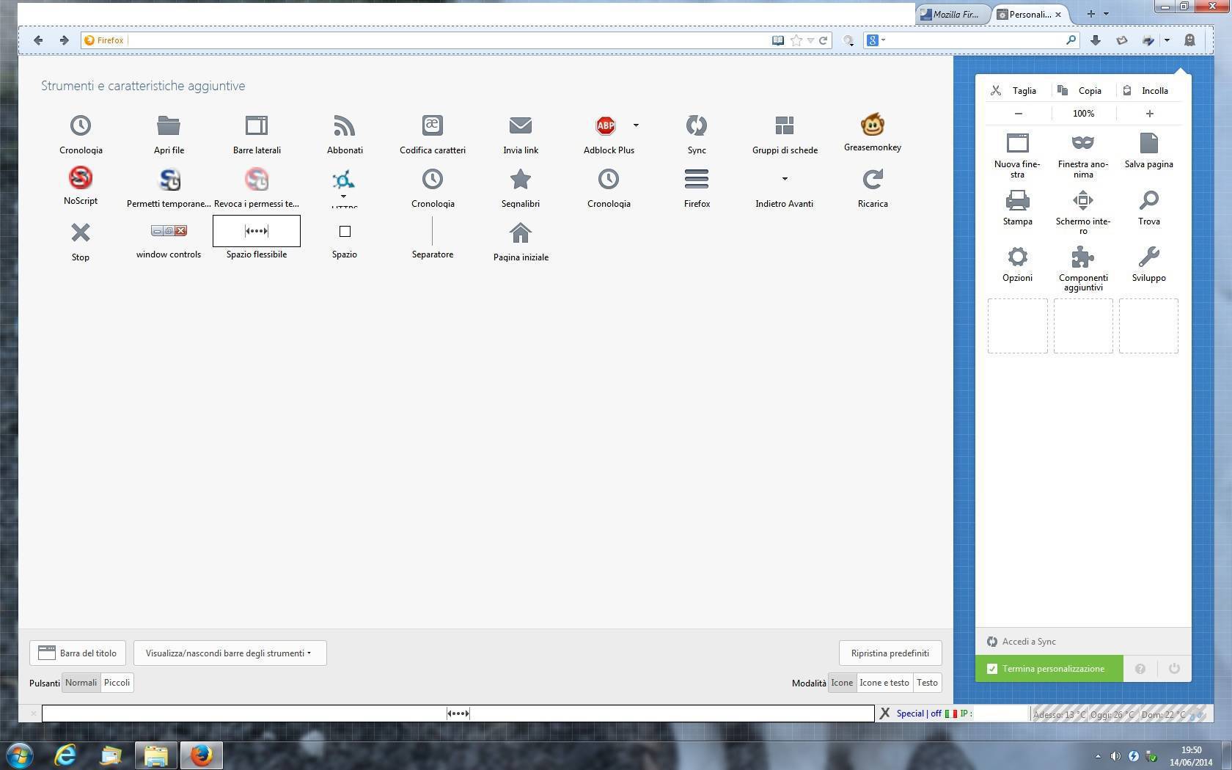Toggle Pulsanti size to Piccoli

point(117,683)
